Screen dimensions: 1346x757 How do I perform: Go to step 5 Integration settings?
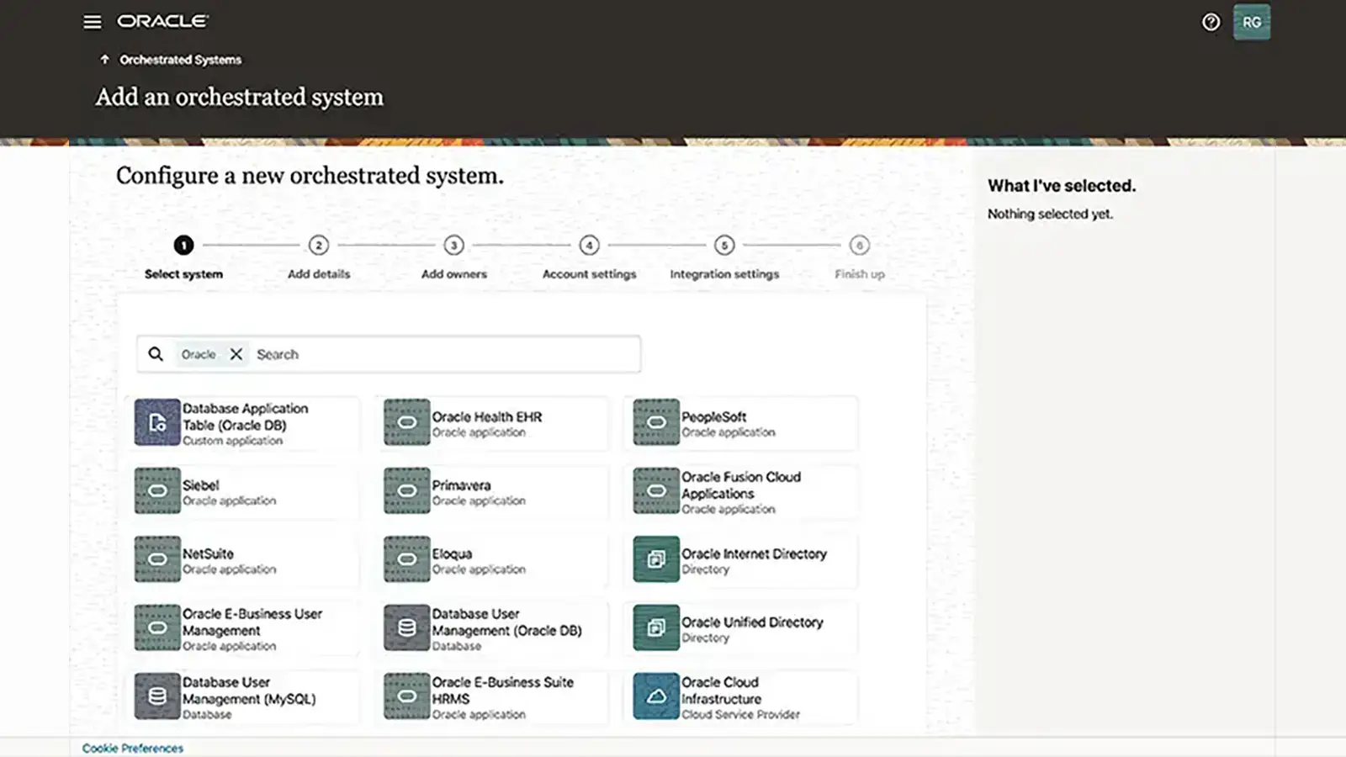pyautogui.click(x=724, y=245)
